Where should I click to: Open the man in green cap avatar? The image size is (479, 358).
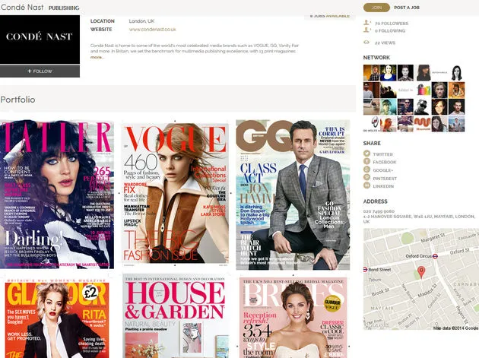pos(388,107)
